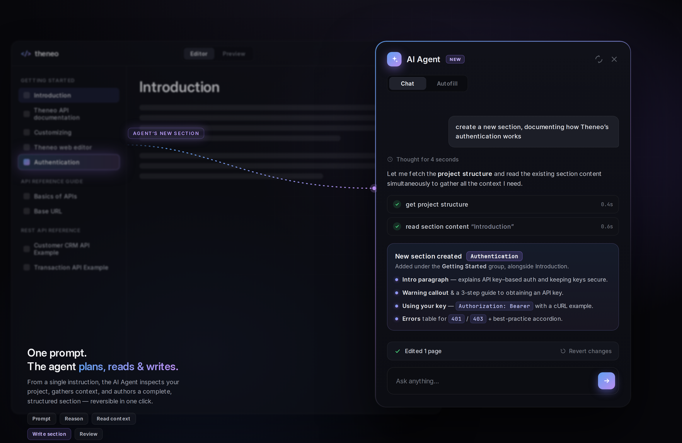Click the page icon beside Introduction in sidebar
This screenshot has width=682, height=443.
pyautogui.click(x=27, y=95)
